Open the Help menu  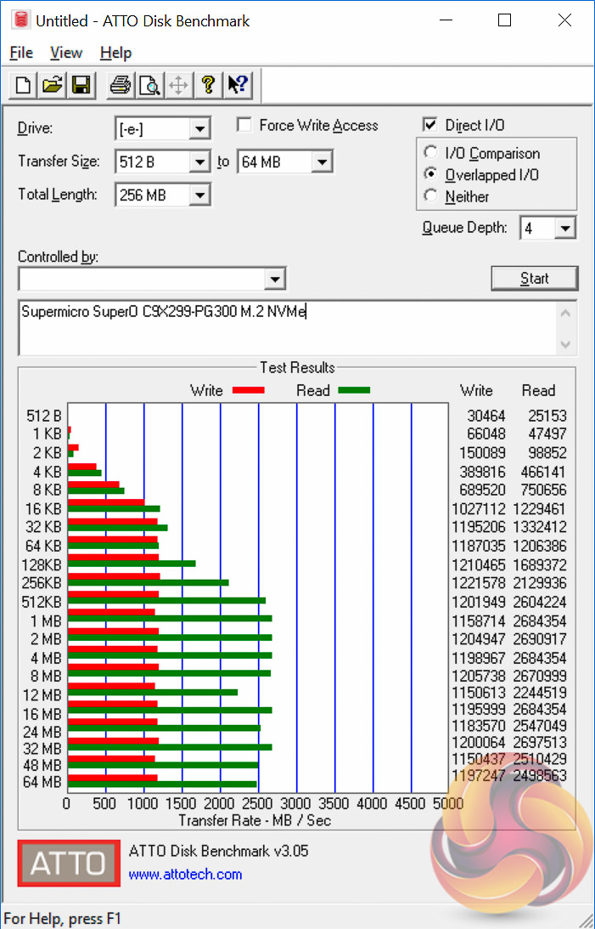click(x=116, y=53)
